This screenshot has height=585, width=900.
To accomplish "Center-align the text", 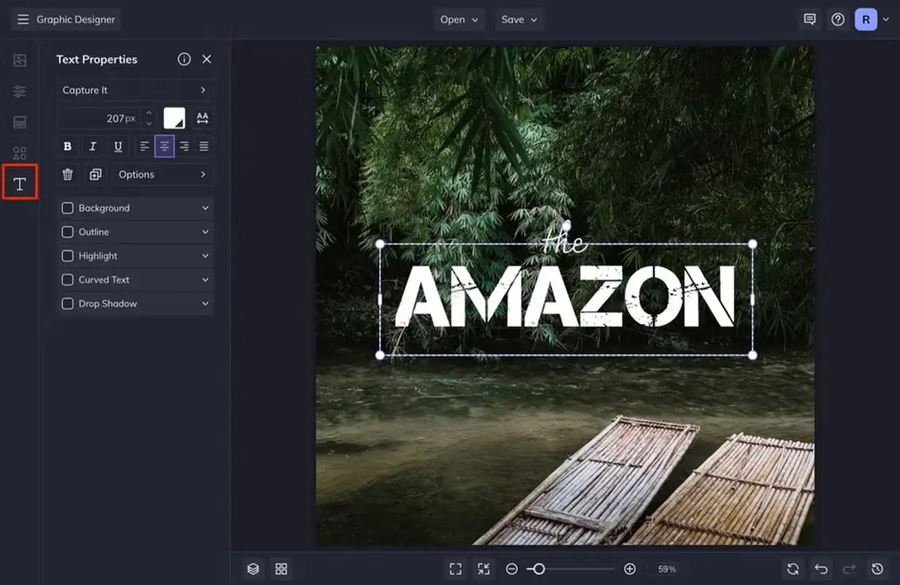I will (164, 146).
